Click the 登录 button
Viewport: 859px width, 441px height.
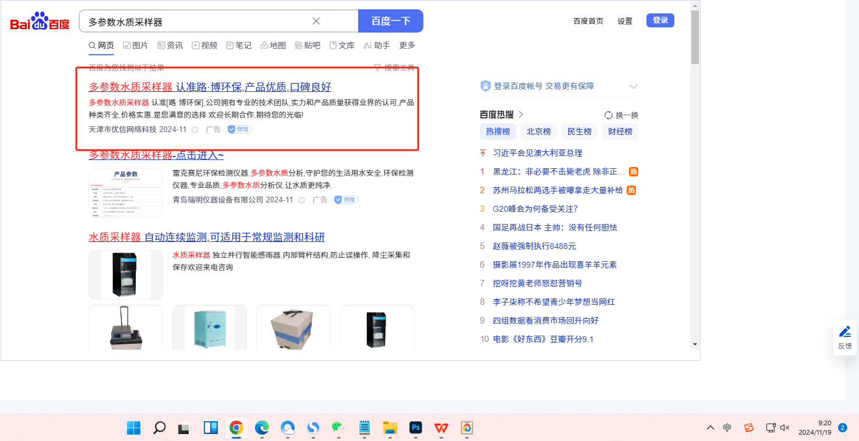tap(660, 20)
